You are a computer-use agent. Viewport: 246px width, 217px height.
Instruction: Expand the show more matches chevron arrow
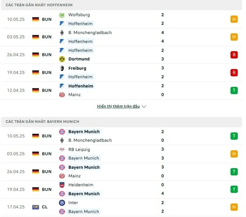[x=144, y=106]
